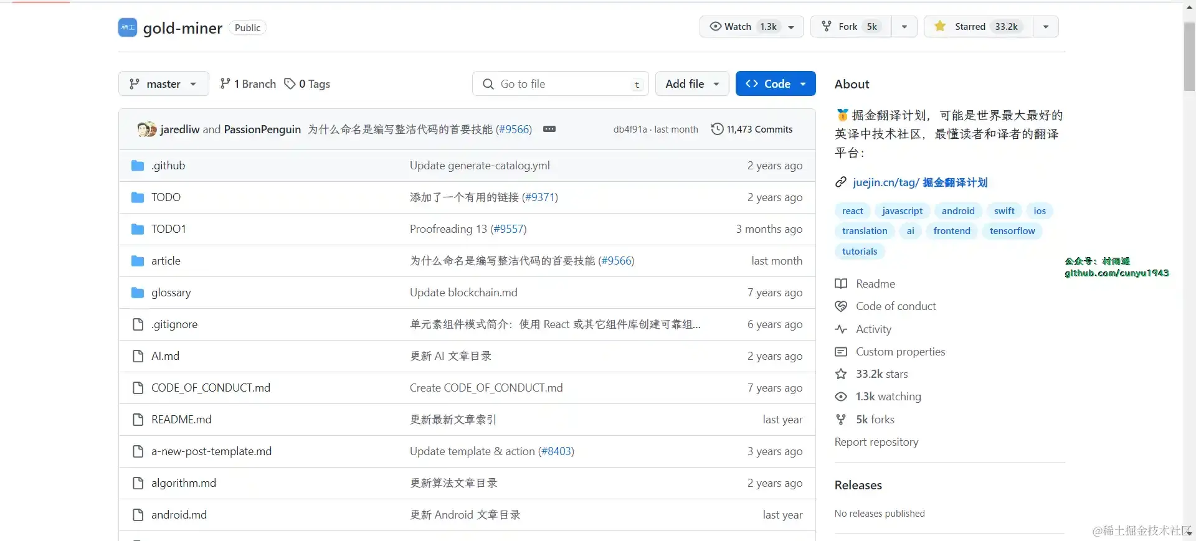Image resolution: width=1196 pixels, height=541 pixels.
Task: Click the Code of conduct heart icon
Action: [x=841, y=306]
